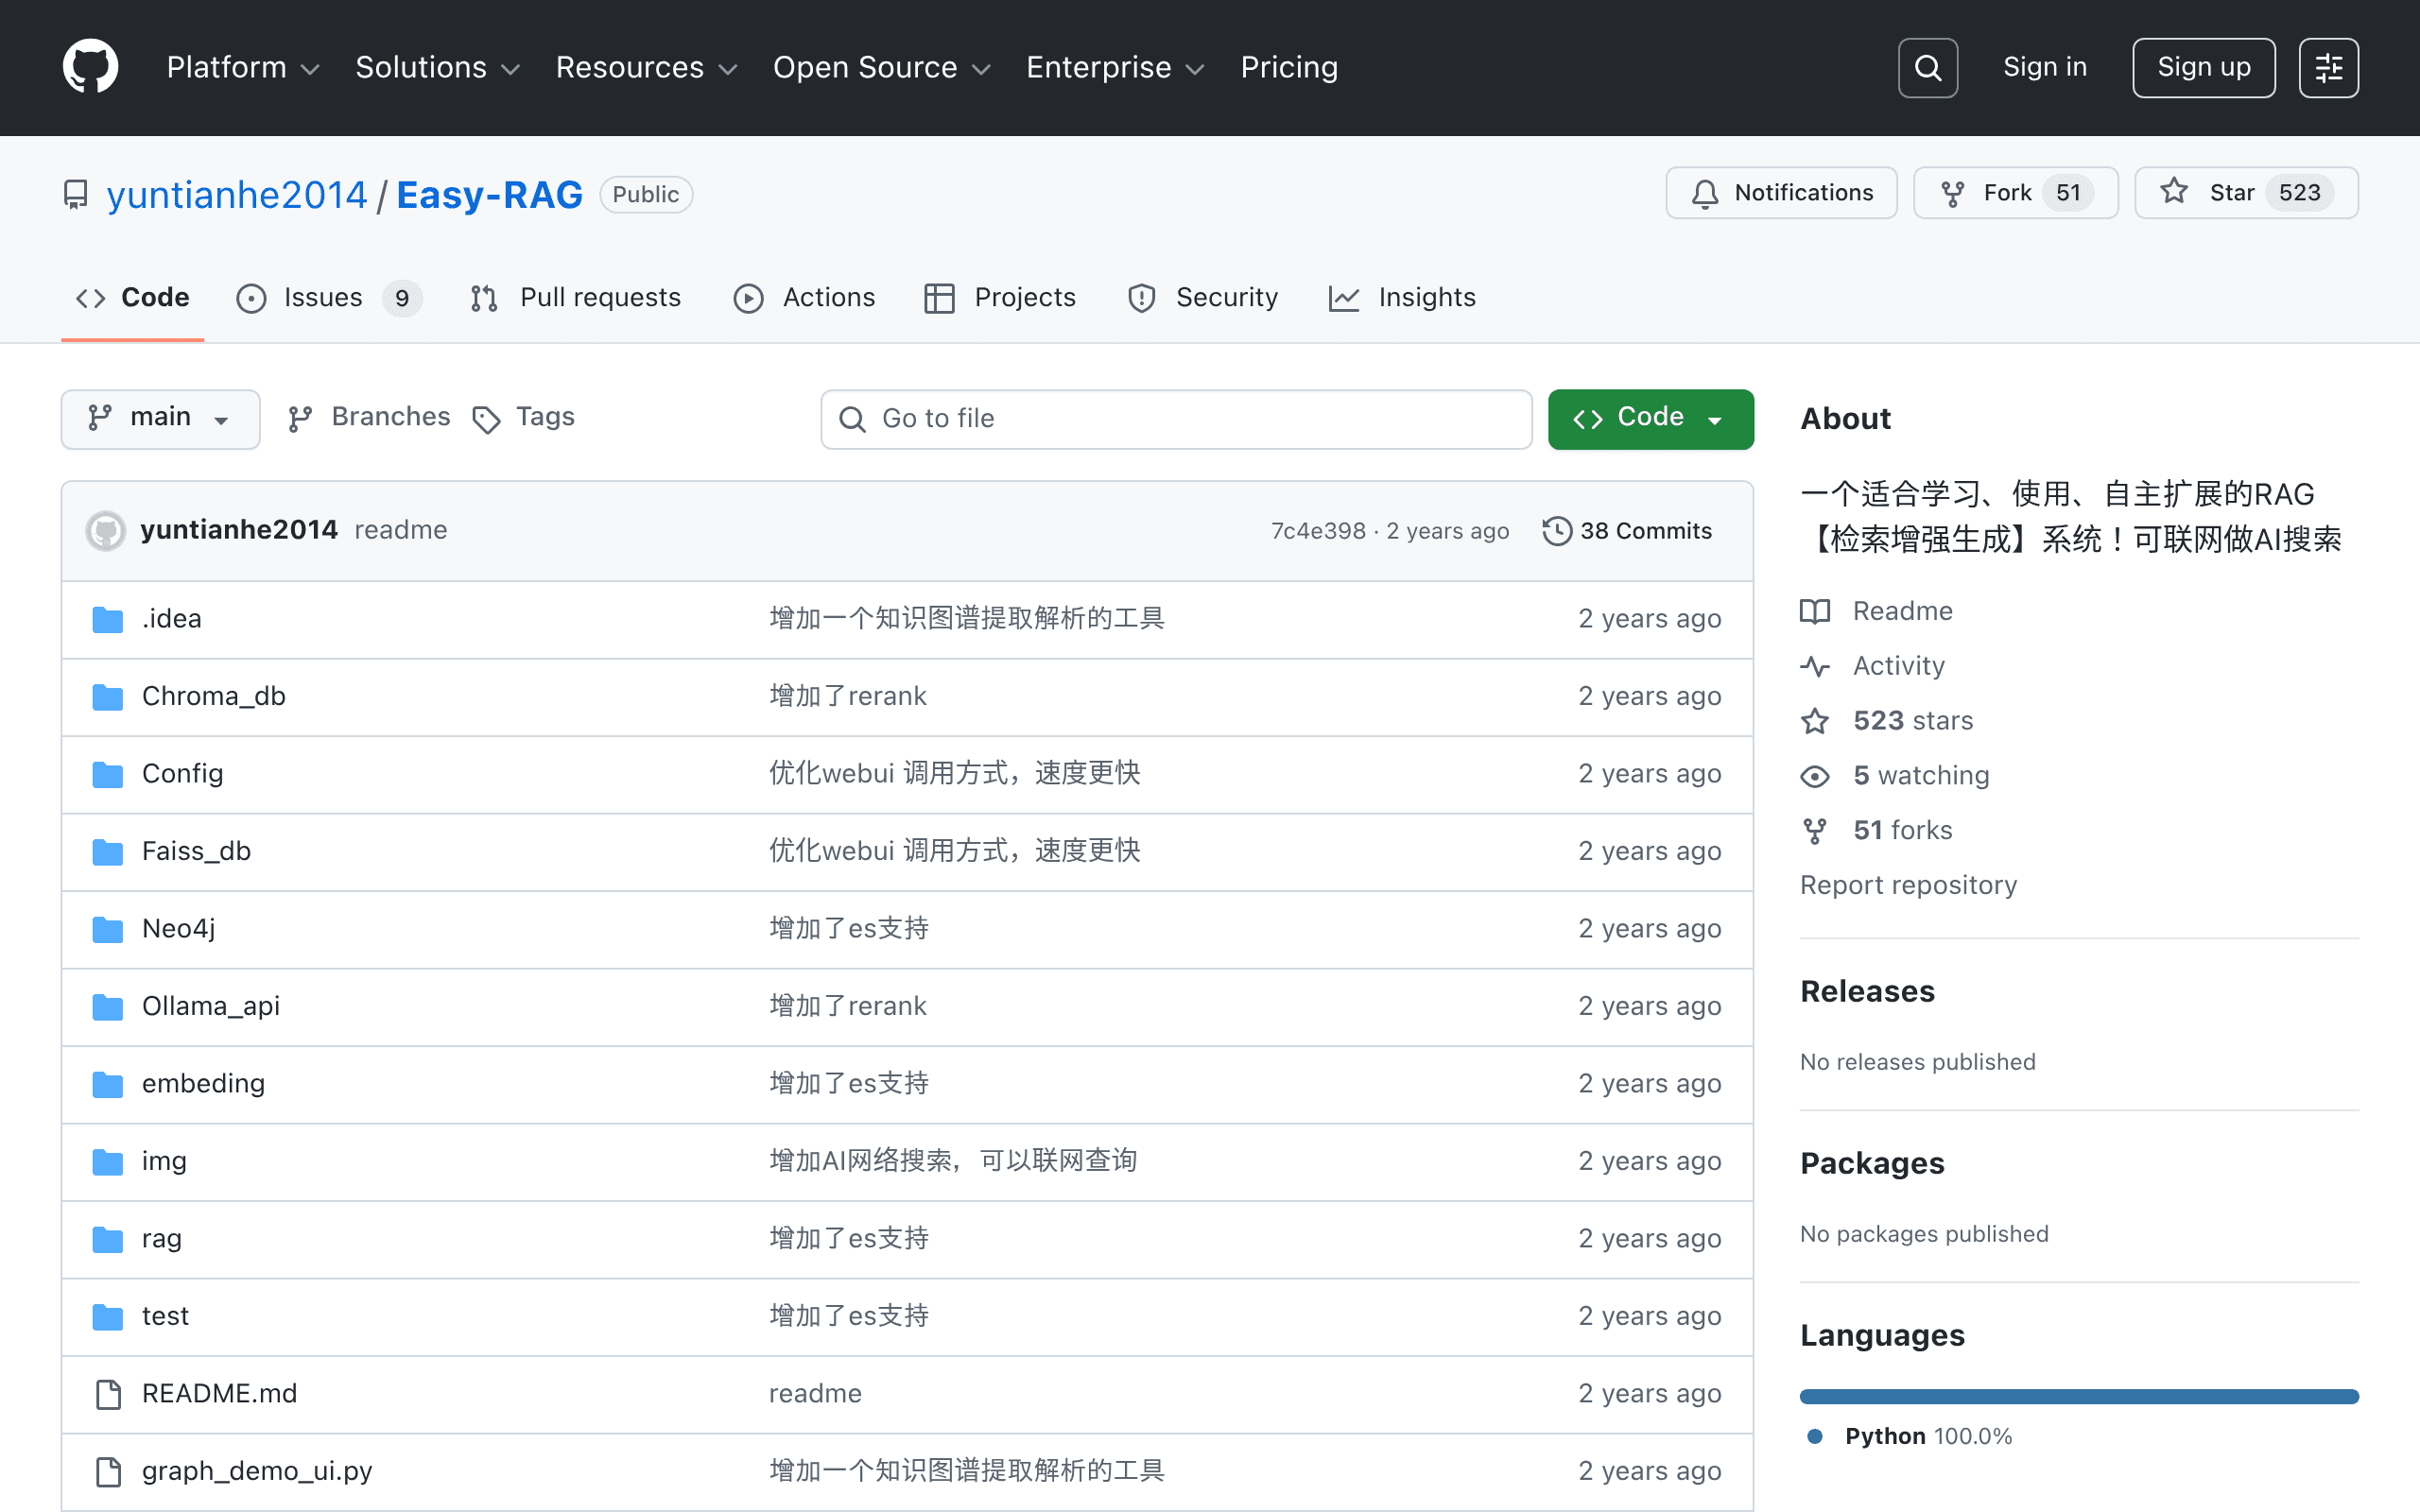Click the Tags label icon
This screenshot has height=1512, width=2420.
coord(486,419)
